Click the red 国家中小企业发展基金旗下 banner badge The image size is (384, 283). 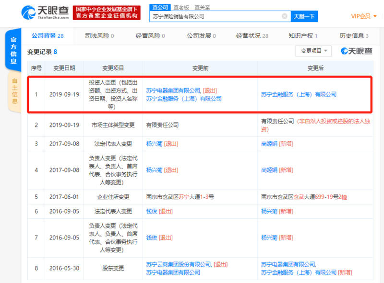pyautogui.click(x=107, y=12)
